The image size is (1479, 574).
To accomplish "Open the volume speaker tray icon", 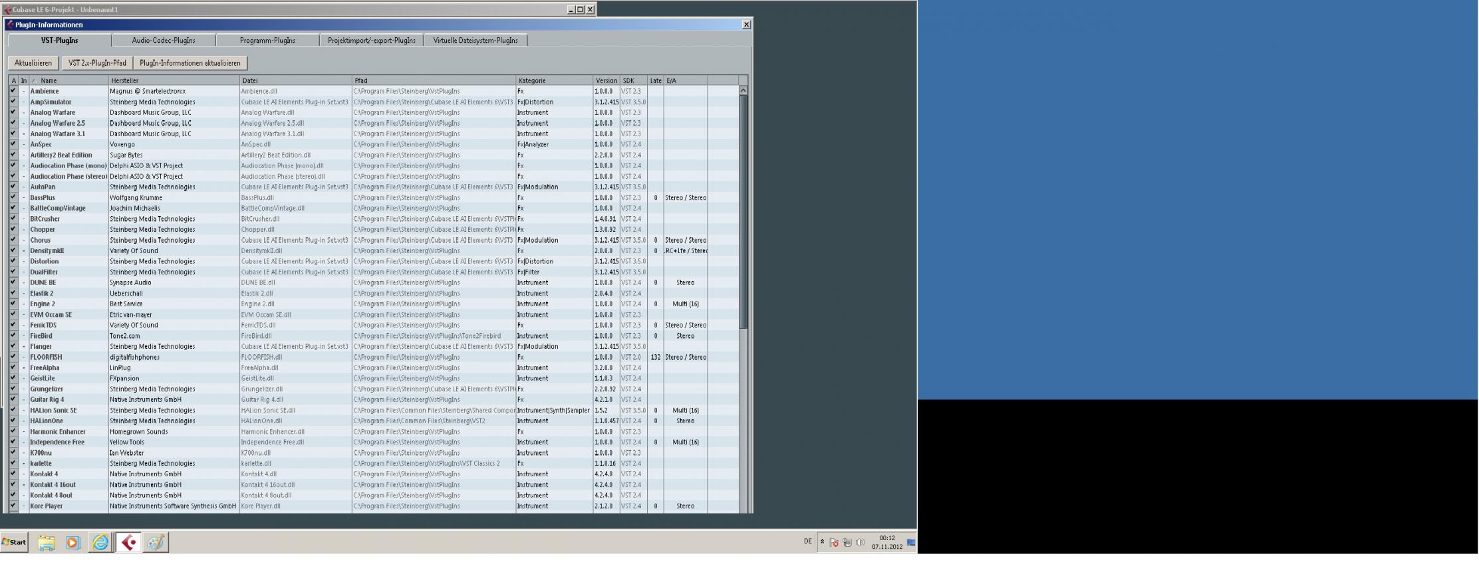I will (860, 542).
